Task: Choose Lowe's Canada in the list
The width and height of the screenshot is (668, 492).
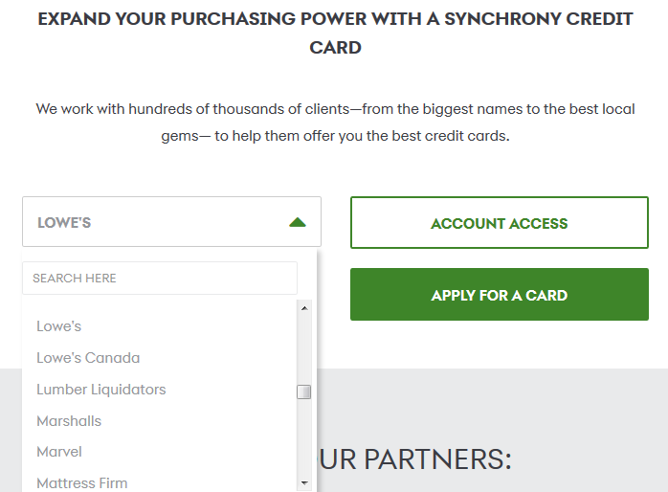Action: click(x=88, y=358)
